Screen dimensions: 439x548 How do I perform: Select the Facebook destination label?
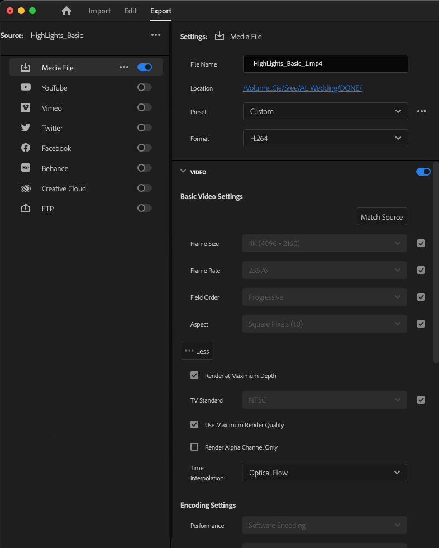56,148
